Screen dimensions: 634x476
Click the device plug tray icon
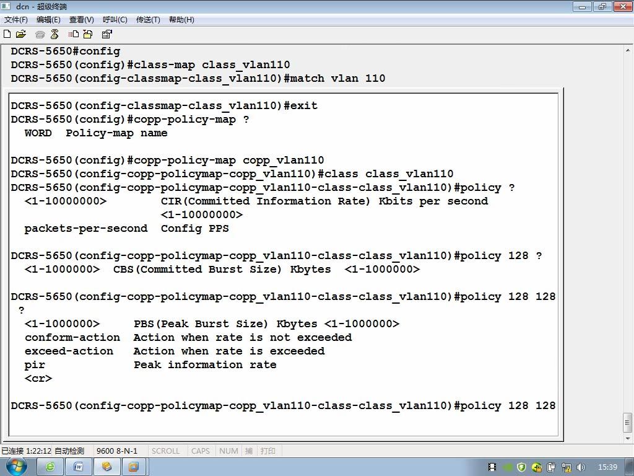click(551, 467)
